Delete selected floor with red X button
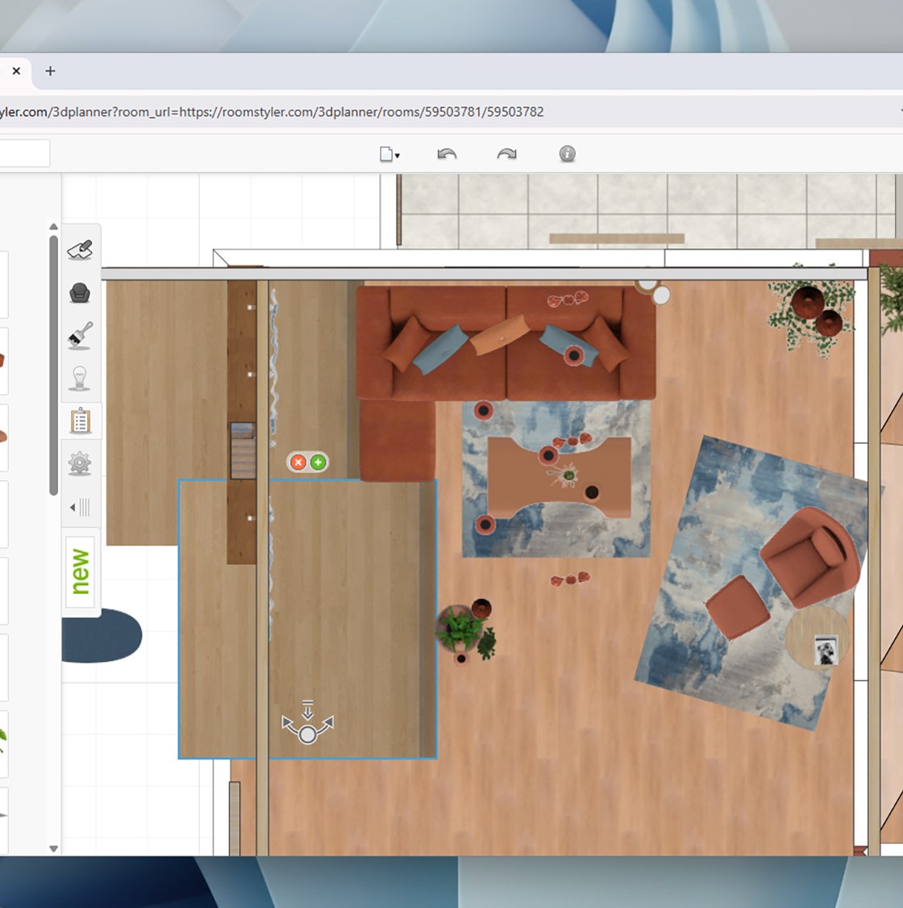Screen dimensions: 903x908 pos(298,462)
